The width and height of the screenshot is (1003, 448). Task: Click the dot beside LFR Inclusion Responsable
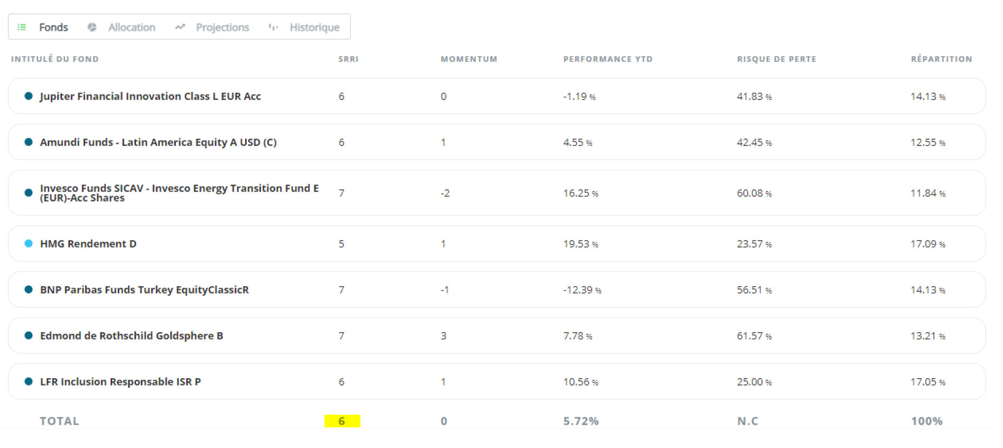coord(29,381)
